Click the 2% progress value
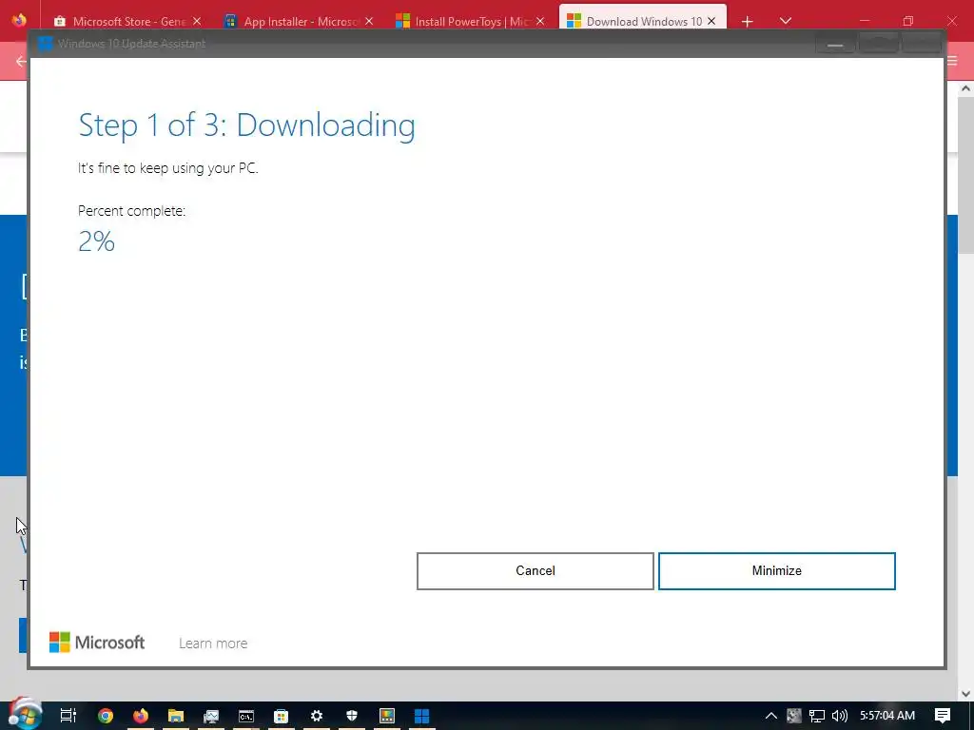 click(x=96, y=241)
